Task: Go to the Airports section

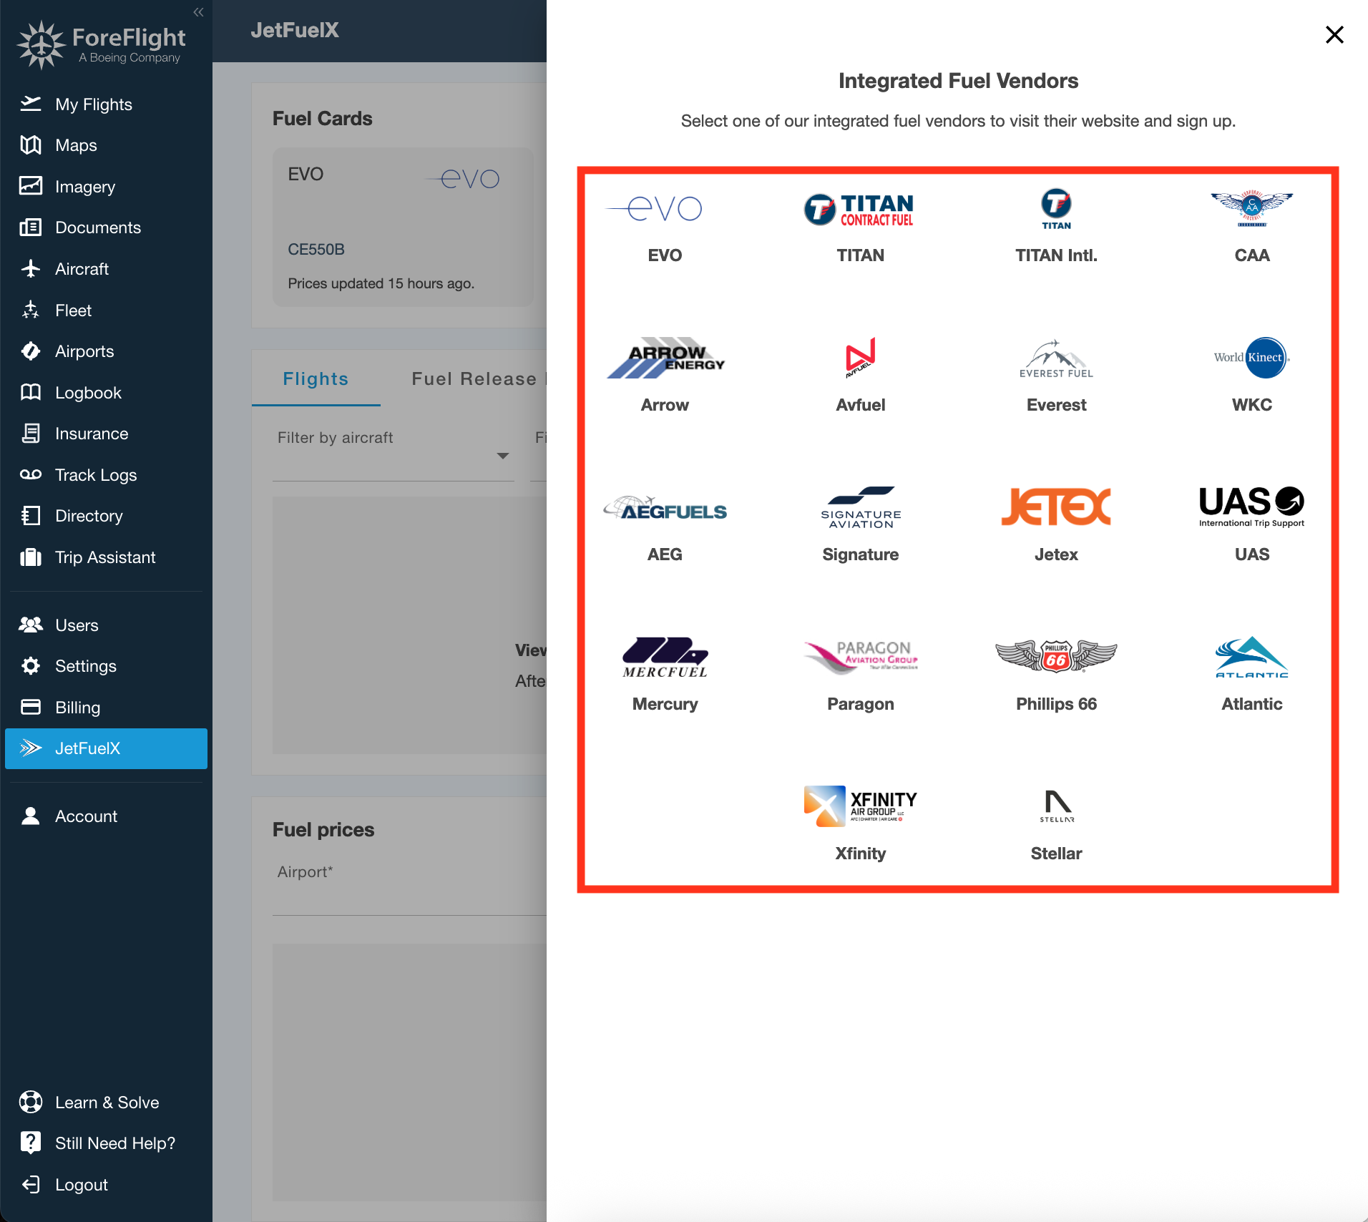Action: [106, 351]
